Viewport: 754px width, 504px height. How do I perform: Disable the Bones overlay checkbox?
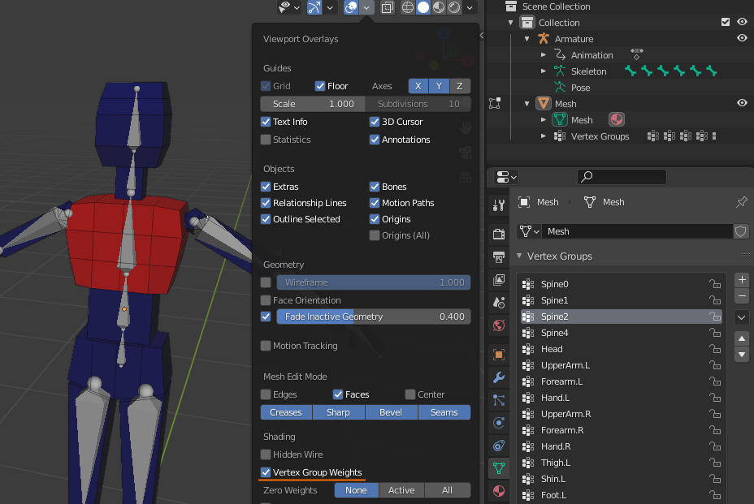(x=374, y=186)
